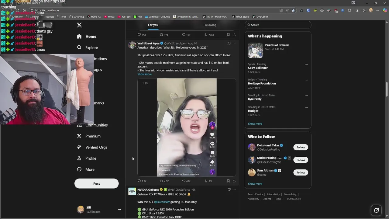
Task: Open Wall Street Apes profile avatar
Action: (x=132, y=45)
